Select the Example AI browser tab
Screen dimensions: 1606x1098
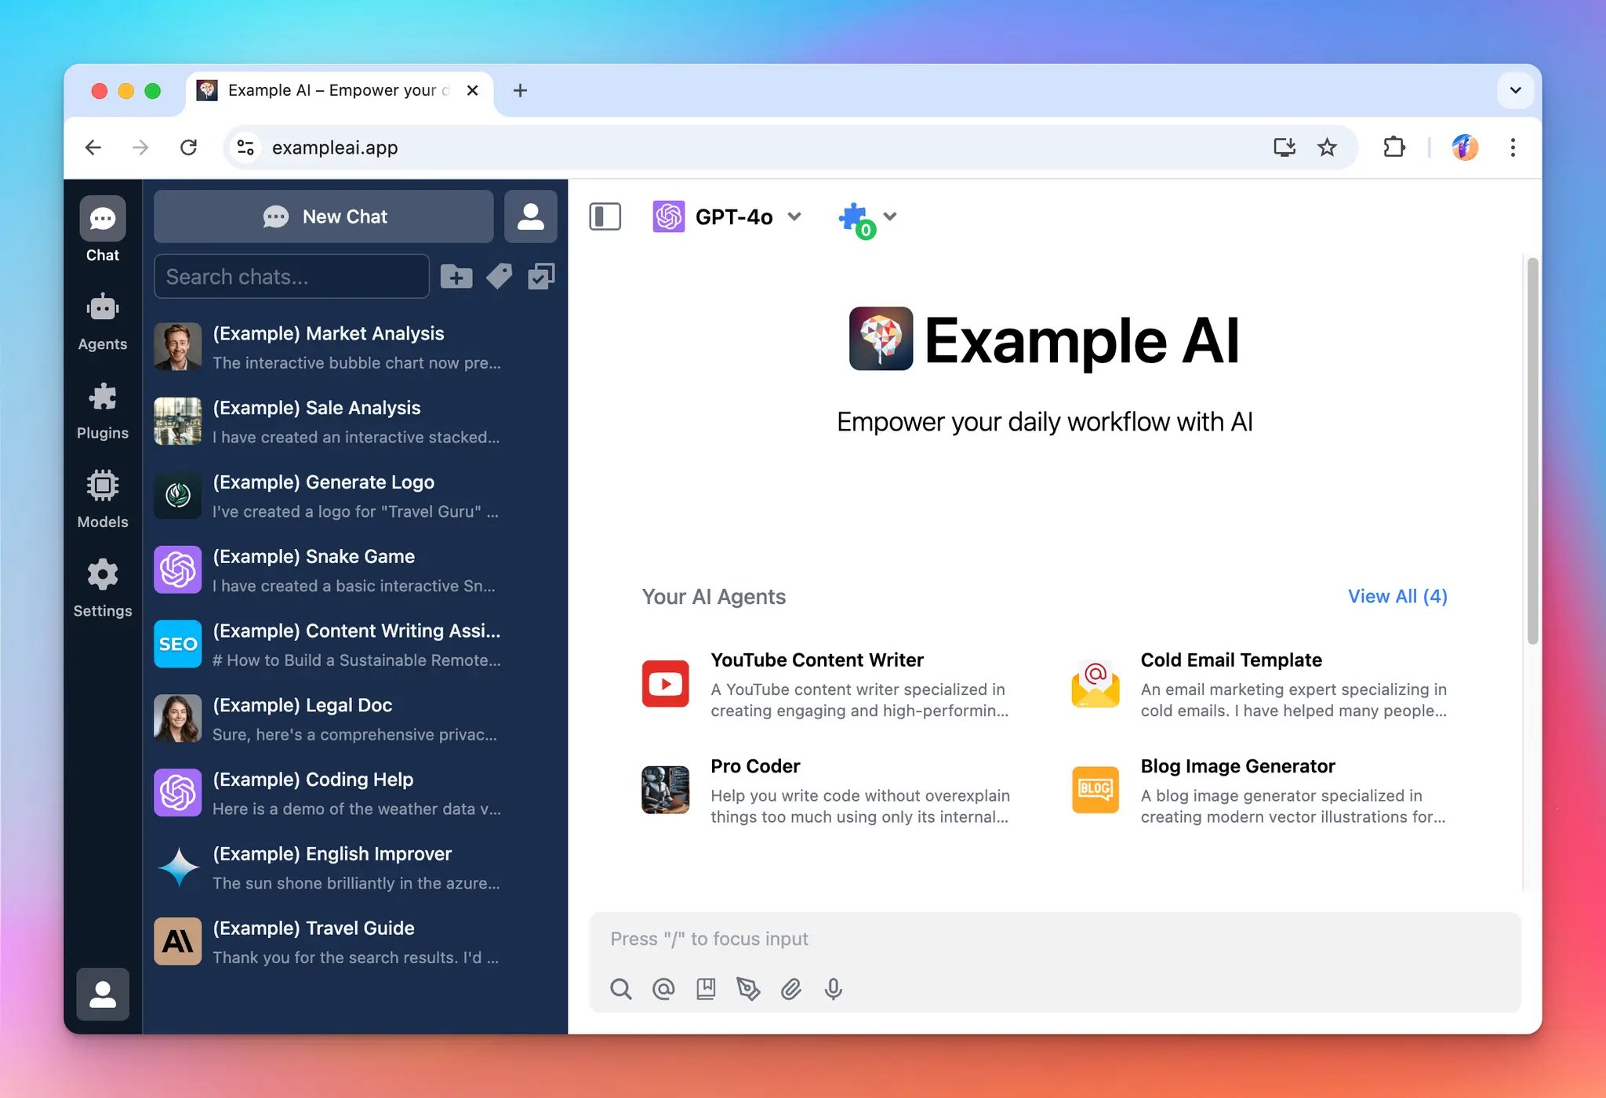pyautogui.click(x=339, y=91)
